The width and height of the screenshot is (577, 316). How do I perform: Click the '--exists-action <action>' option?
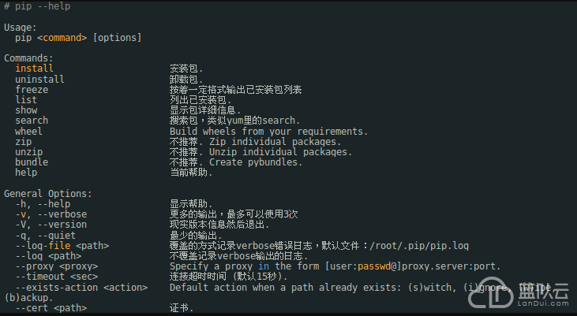pos(81,288)
